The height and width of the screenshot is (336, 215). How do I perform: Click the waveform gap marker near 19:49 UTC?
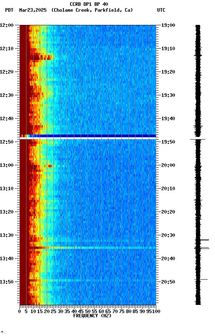tap(197, 140)
